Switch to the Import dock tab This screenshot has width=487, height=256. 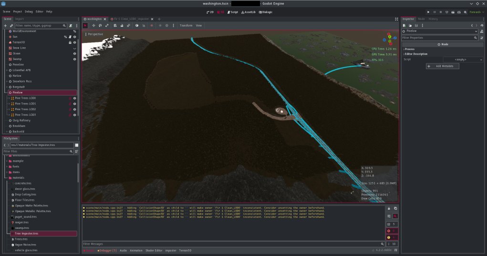click(19, 19)
